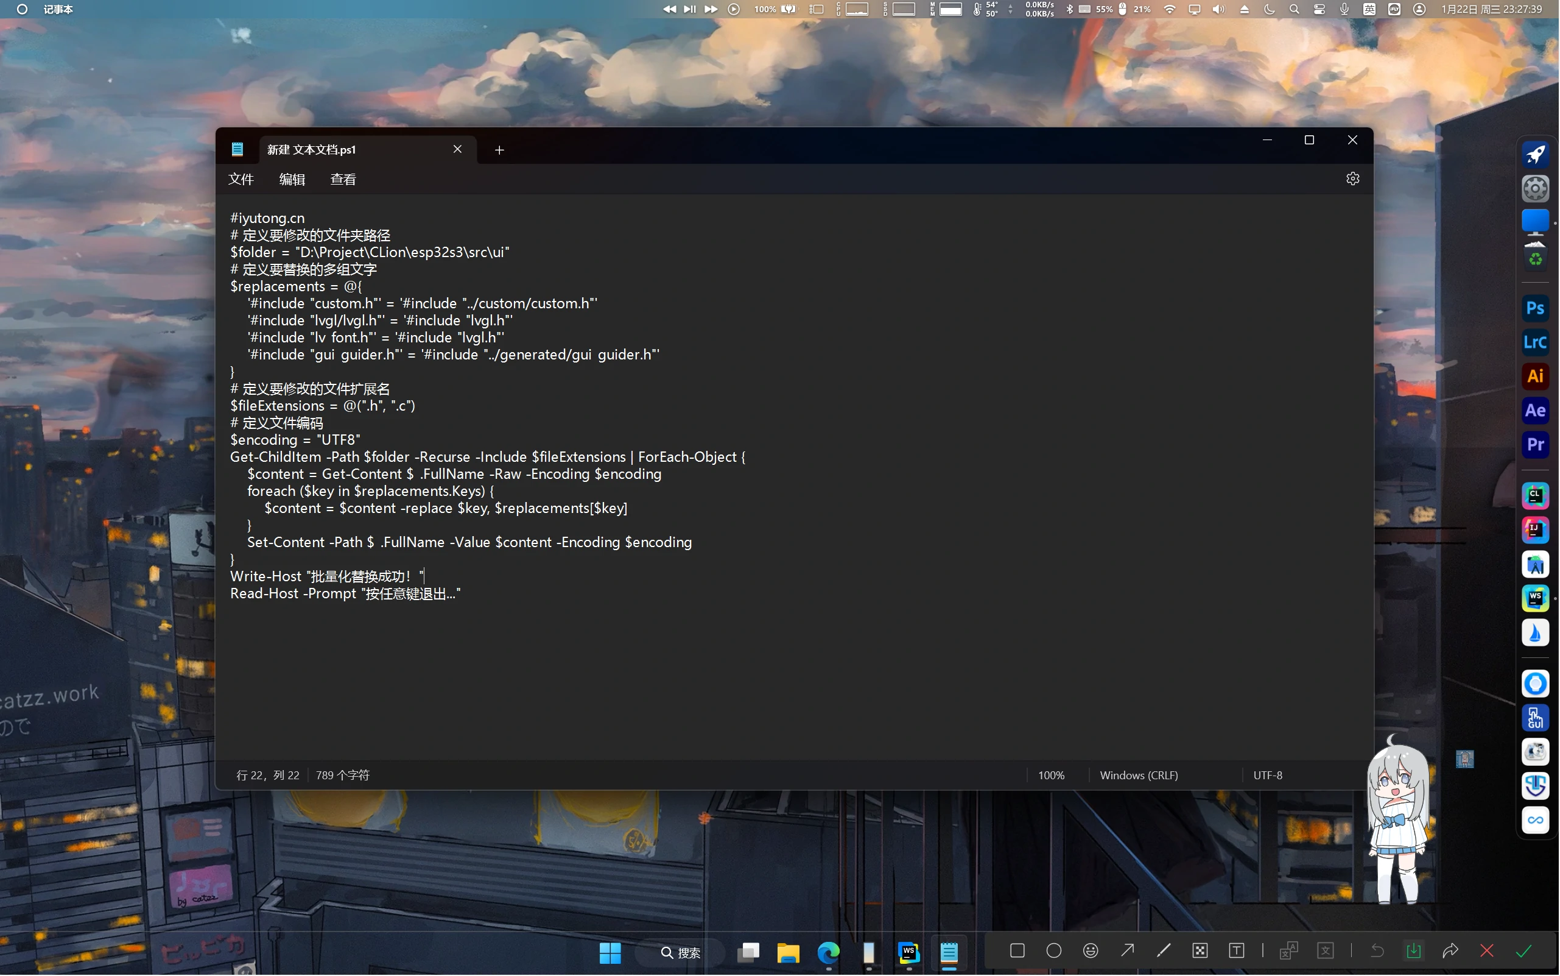Change Windows (CRLF) line ending option
The height and width of the screenshot is (976, 1560).
(x=1139, y=775)
